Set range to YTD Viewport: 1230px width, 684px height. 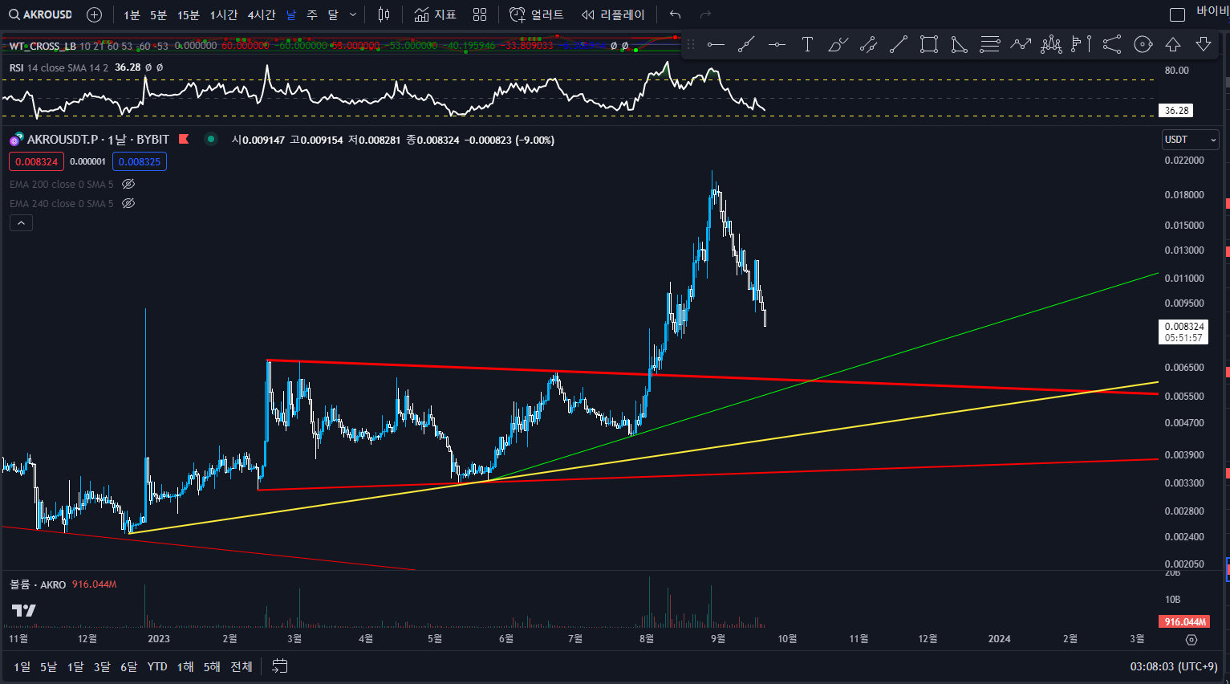click(157, 666)
